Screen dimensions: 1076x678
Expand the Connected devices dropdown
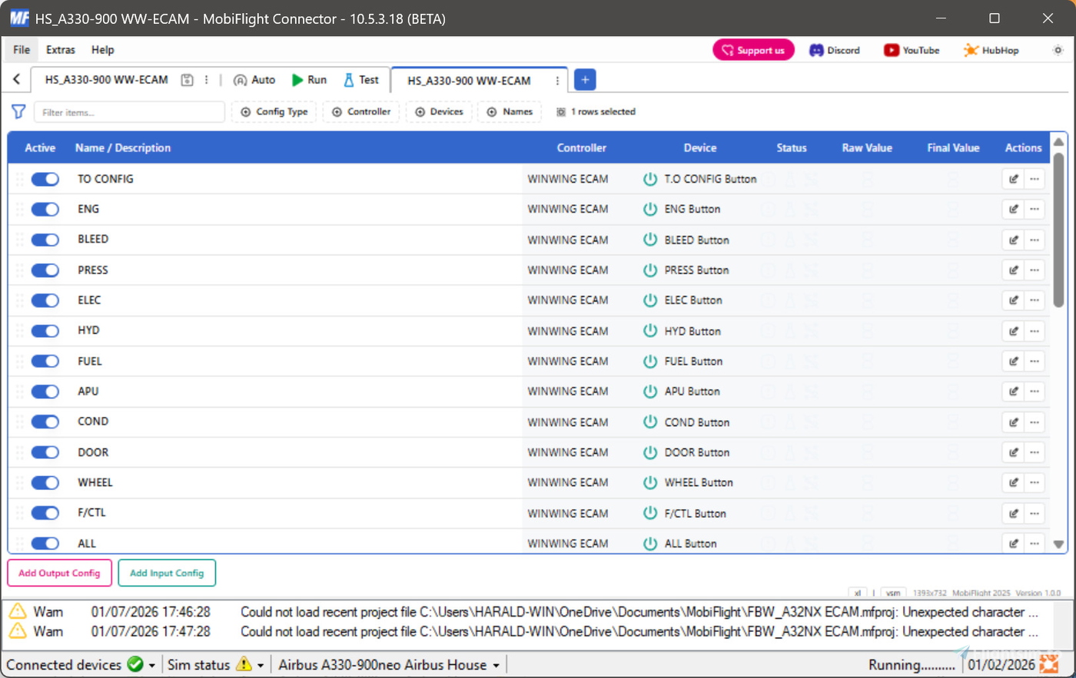(x=152, y=665)
